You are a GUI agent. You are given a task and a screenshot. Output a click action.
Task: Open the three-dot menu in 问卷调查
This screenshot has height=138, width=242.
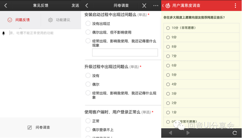click(x=156, y=6)
